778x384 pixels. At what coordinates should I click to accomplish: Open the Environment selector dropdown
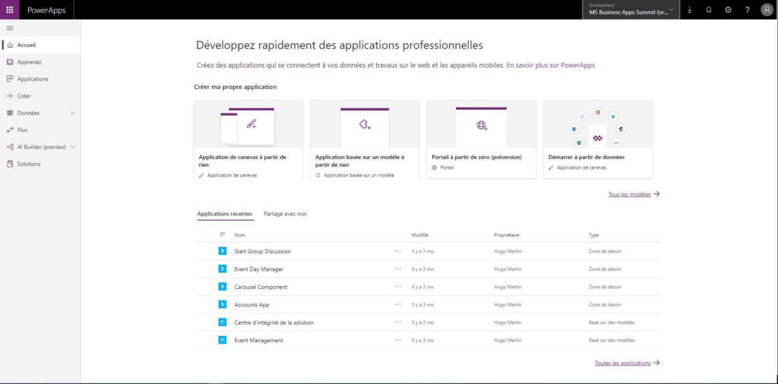click(631, 10)
